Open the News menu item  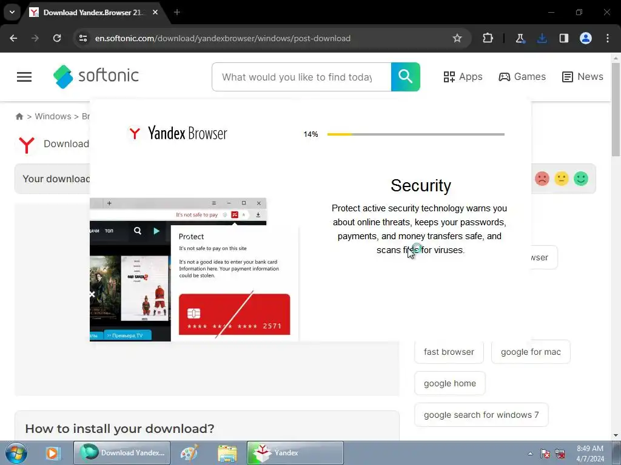coord(583,77)
